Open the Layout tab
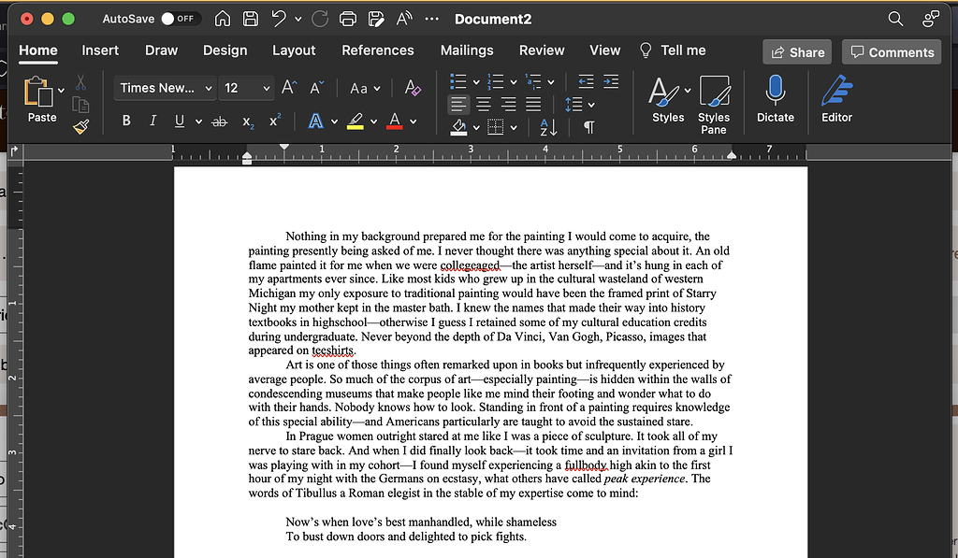The image size is (958, 558). (294, 50)
